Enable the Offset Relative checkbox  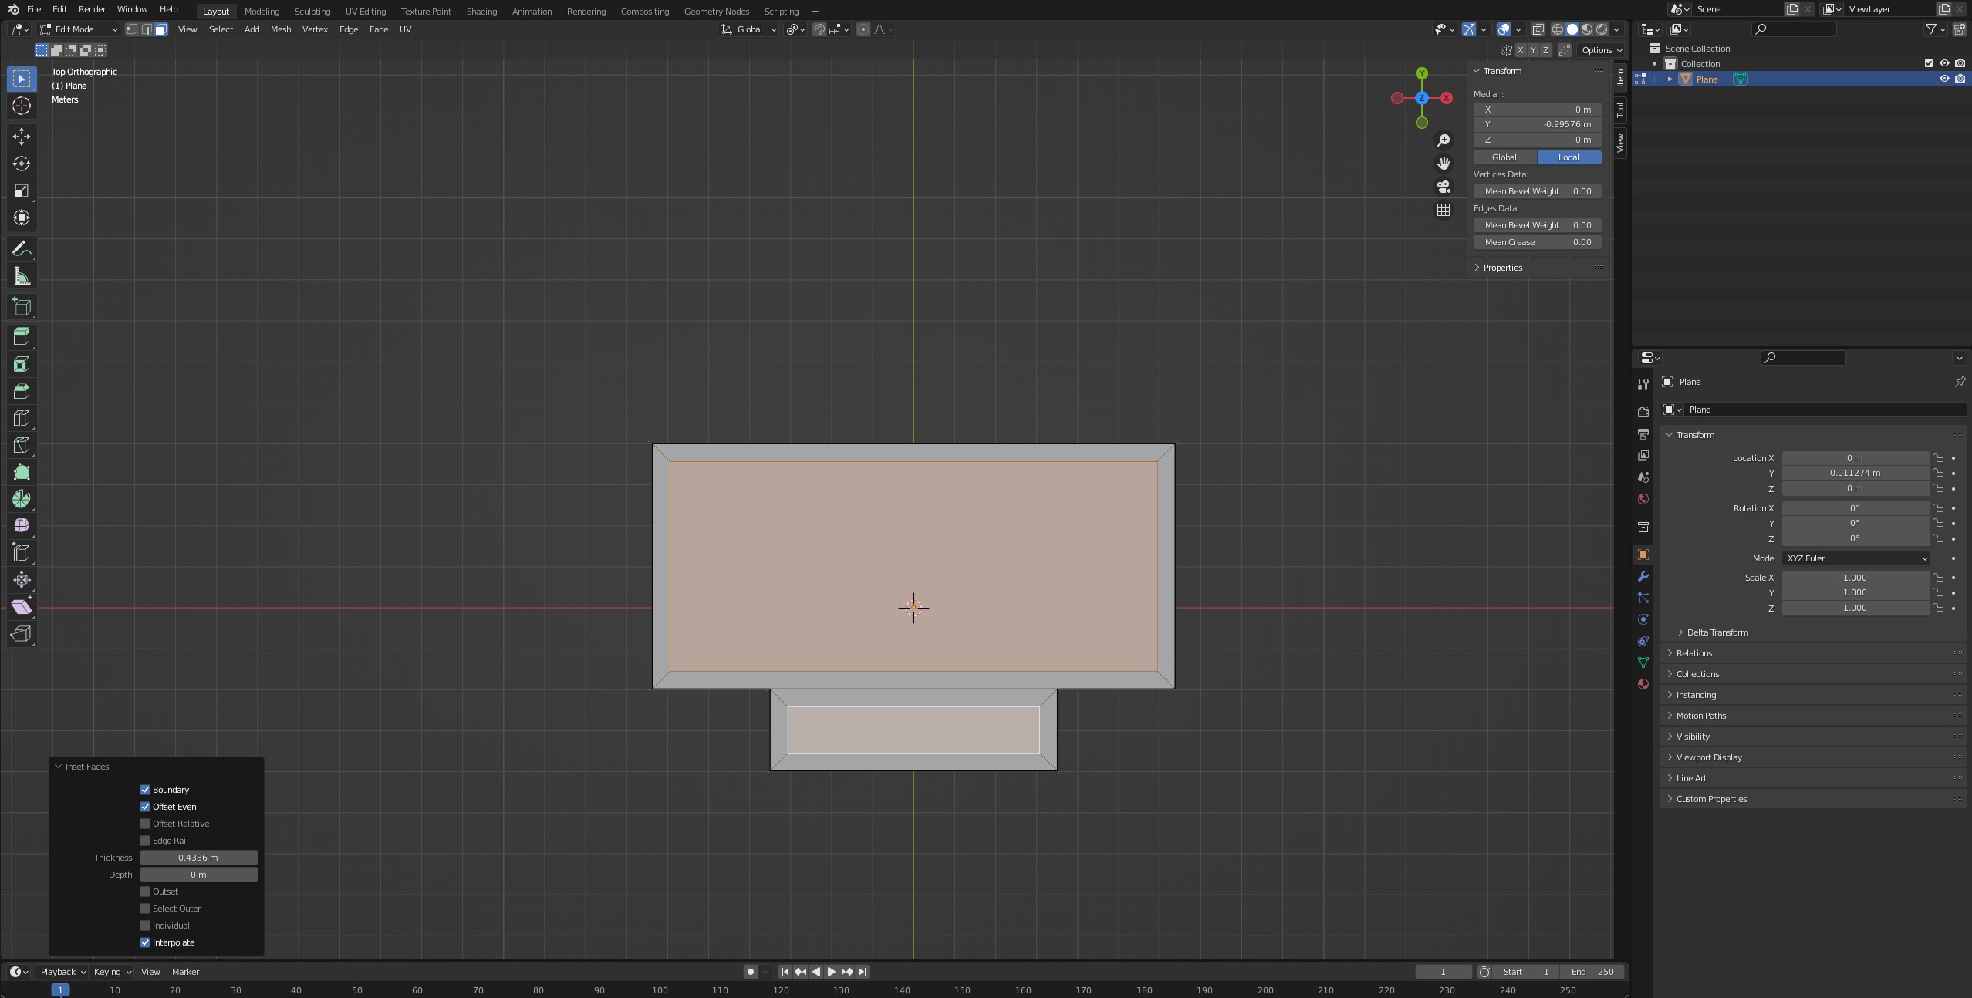(x=145, y=824)
